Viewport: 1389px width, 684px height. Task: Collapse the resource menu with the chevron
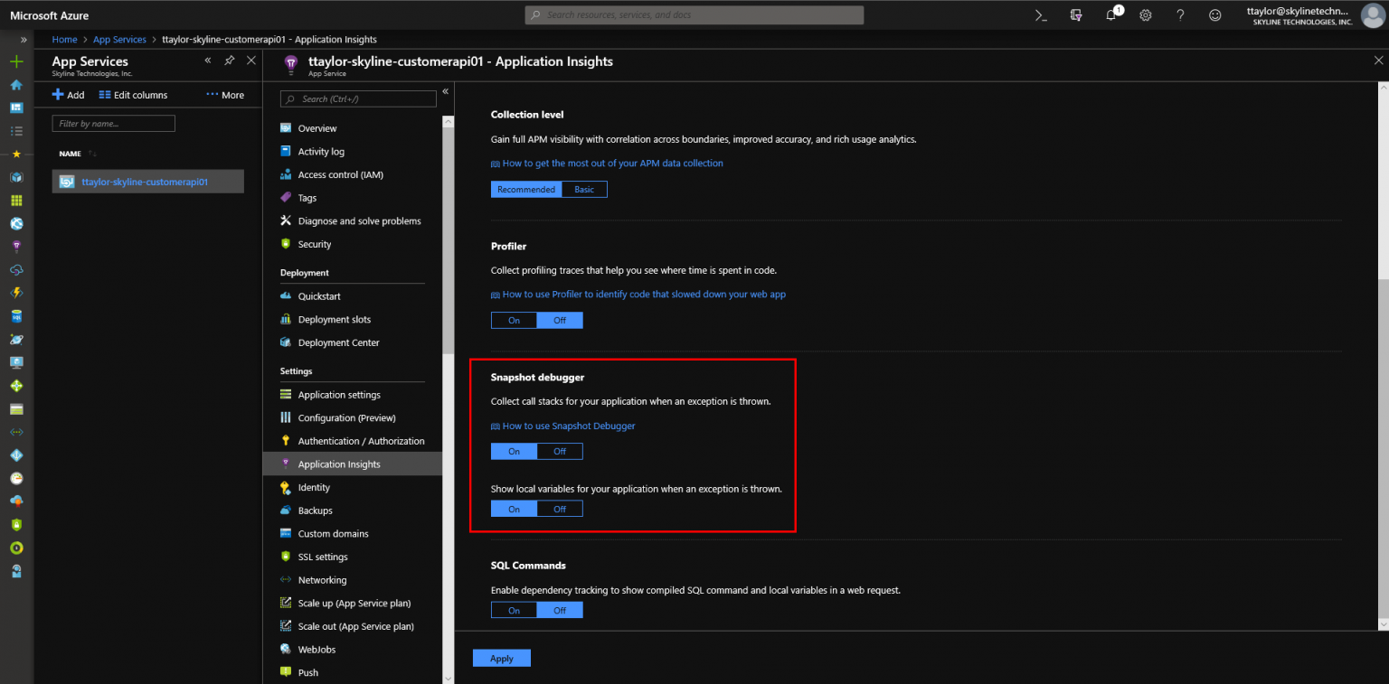445,92
